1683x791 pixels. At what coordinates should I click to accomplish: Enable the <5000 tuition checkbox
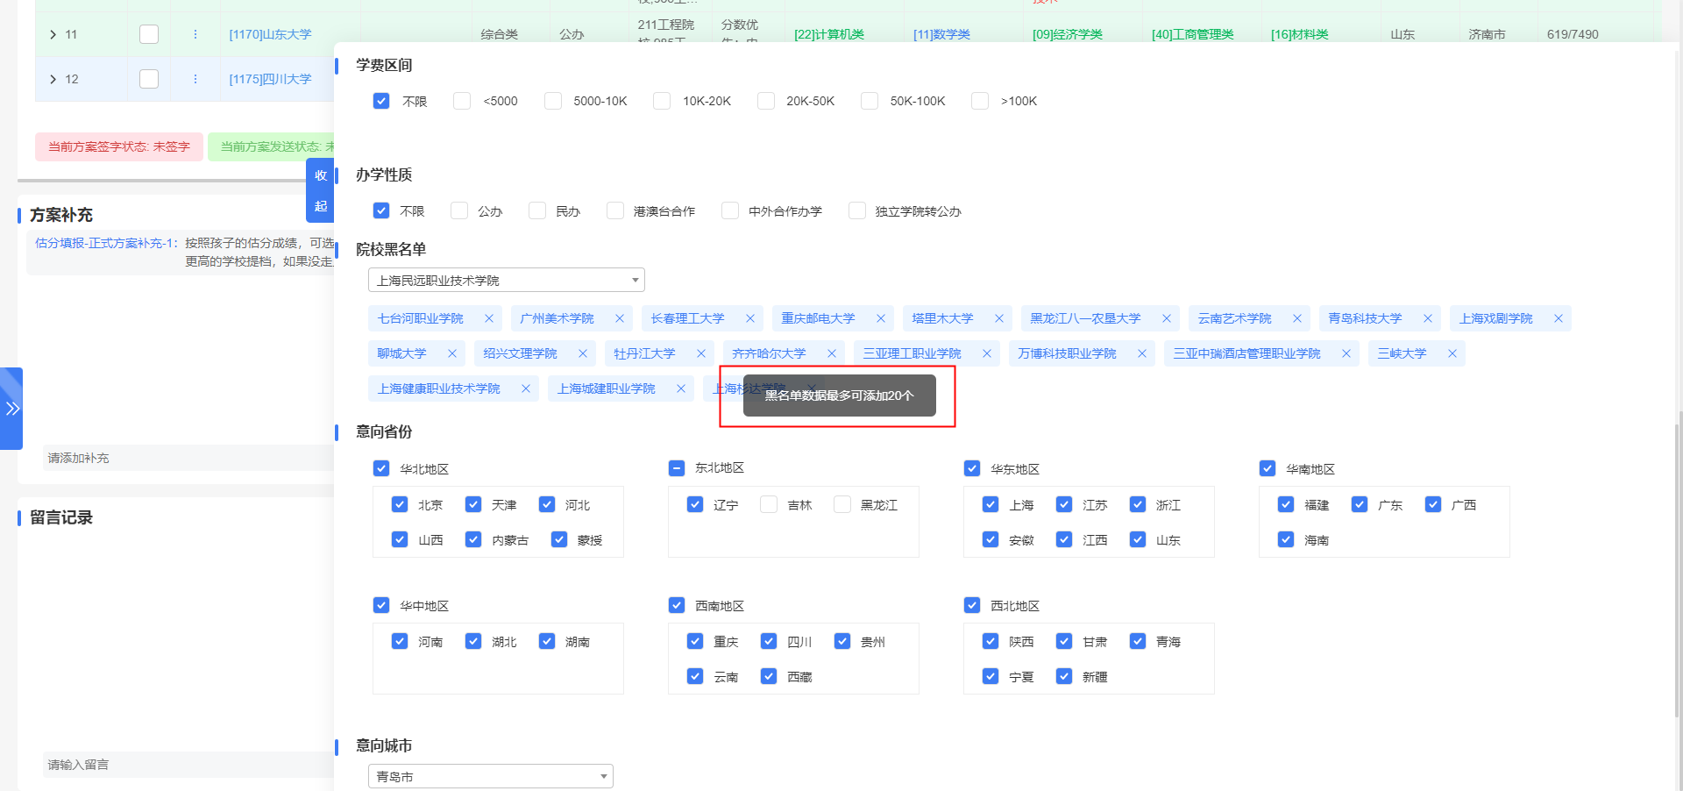[x=462, y=101]
